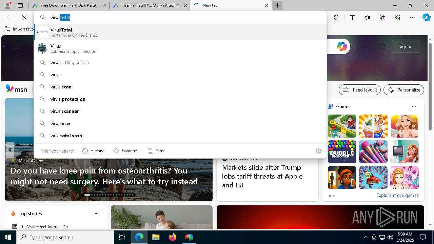The image size is (434, 244).
Task: Click the Sign in button
Action: tap(406, 46)
